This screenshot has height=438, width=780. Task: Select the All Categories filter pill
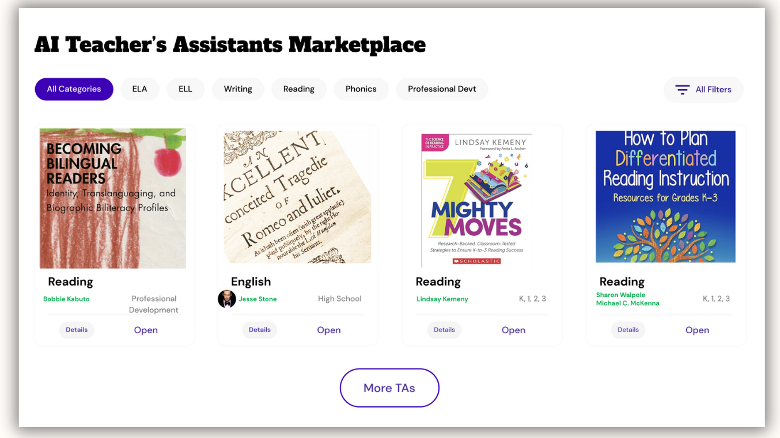74,89
